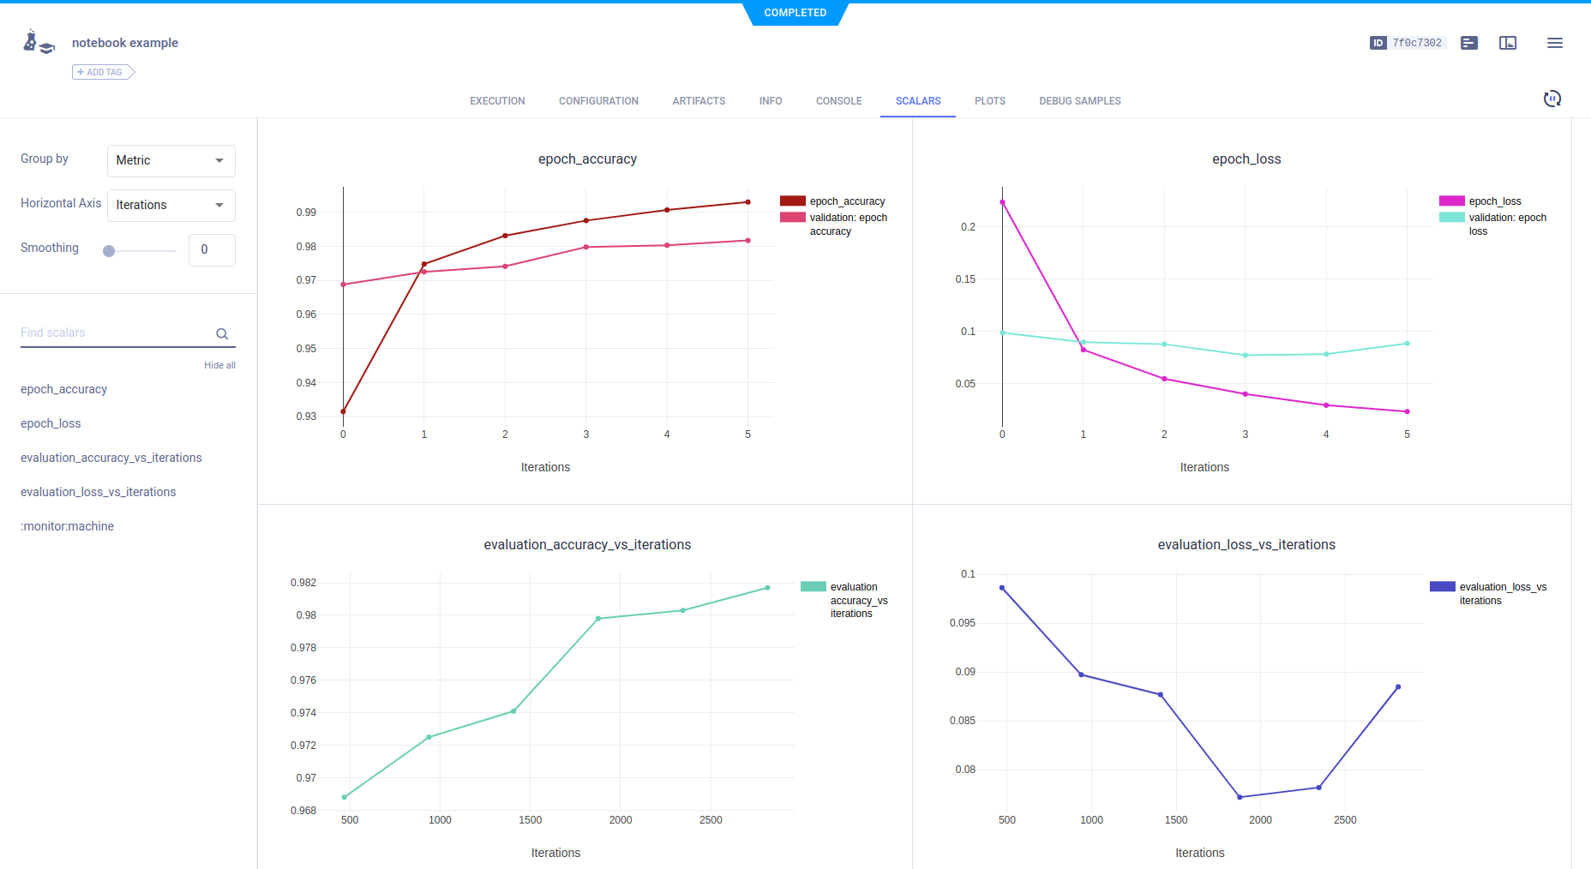
Task: Click the ID badge icon
Action: (x=1378, y=43)
